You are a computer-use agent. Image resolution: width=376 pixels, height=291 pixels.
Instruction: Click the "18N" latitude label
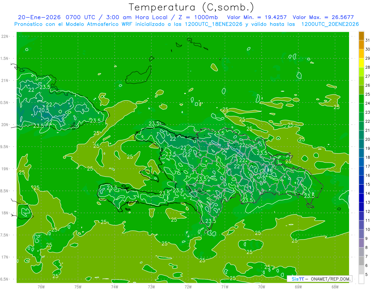click(5, 213)
